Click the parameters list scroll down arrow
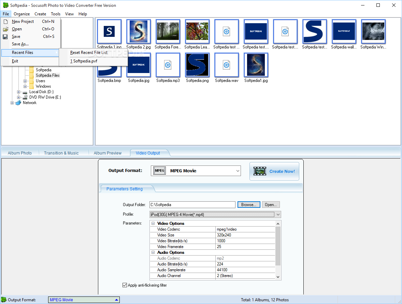Viewport: 402px width, 304px height. click(x=278, y=277)
